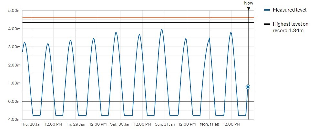Click the orange threshold line

(129, 18)
